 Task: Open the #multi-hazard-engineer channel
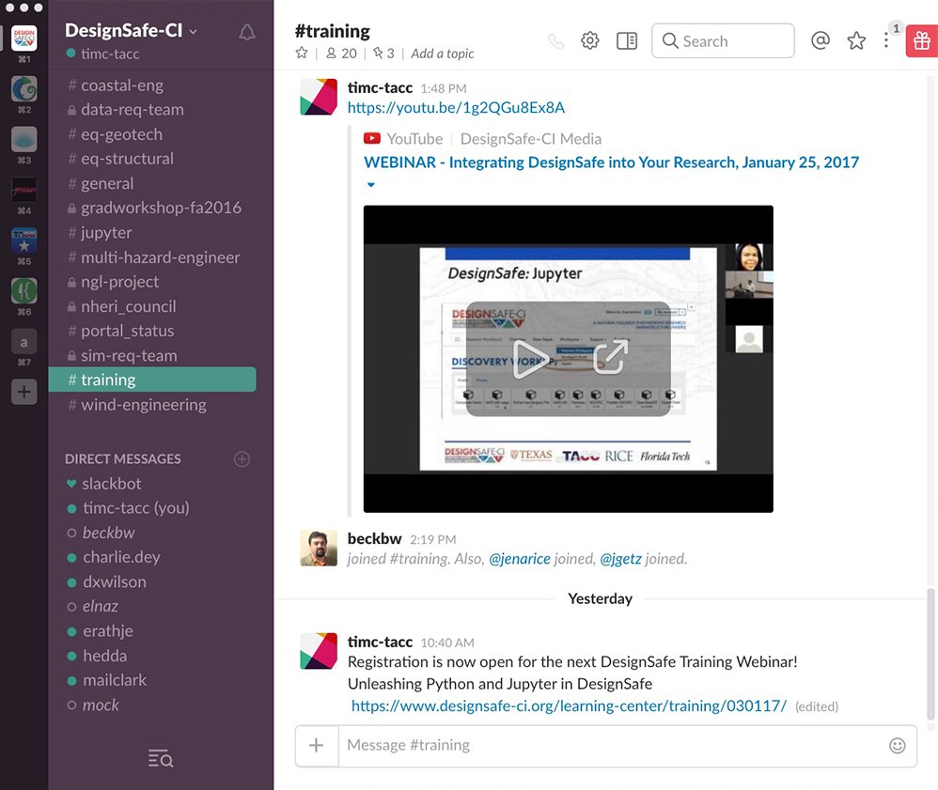click(161, 257)
